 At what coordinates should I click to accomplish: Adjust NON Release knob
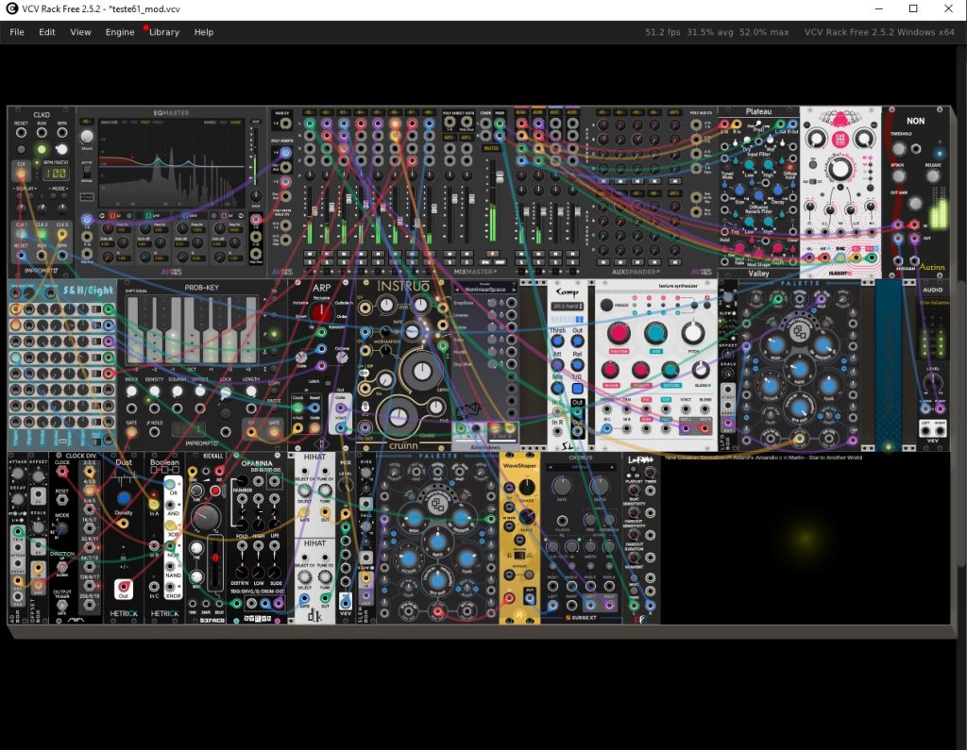[932, 176]
